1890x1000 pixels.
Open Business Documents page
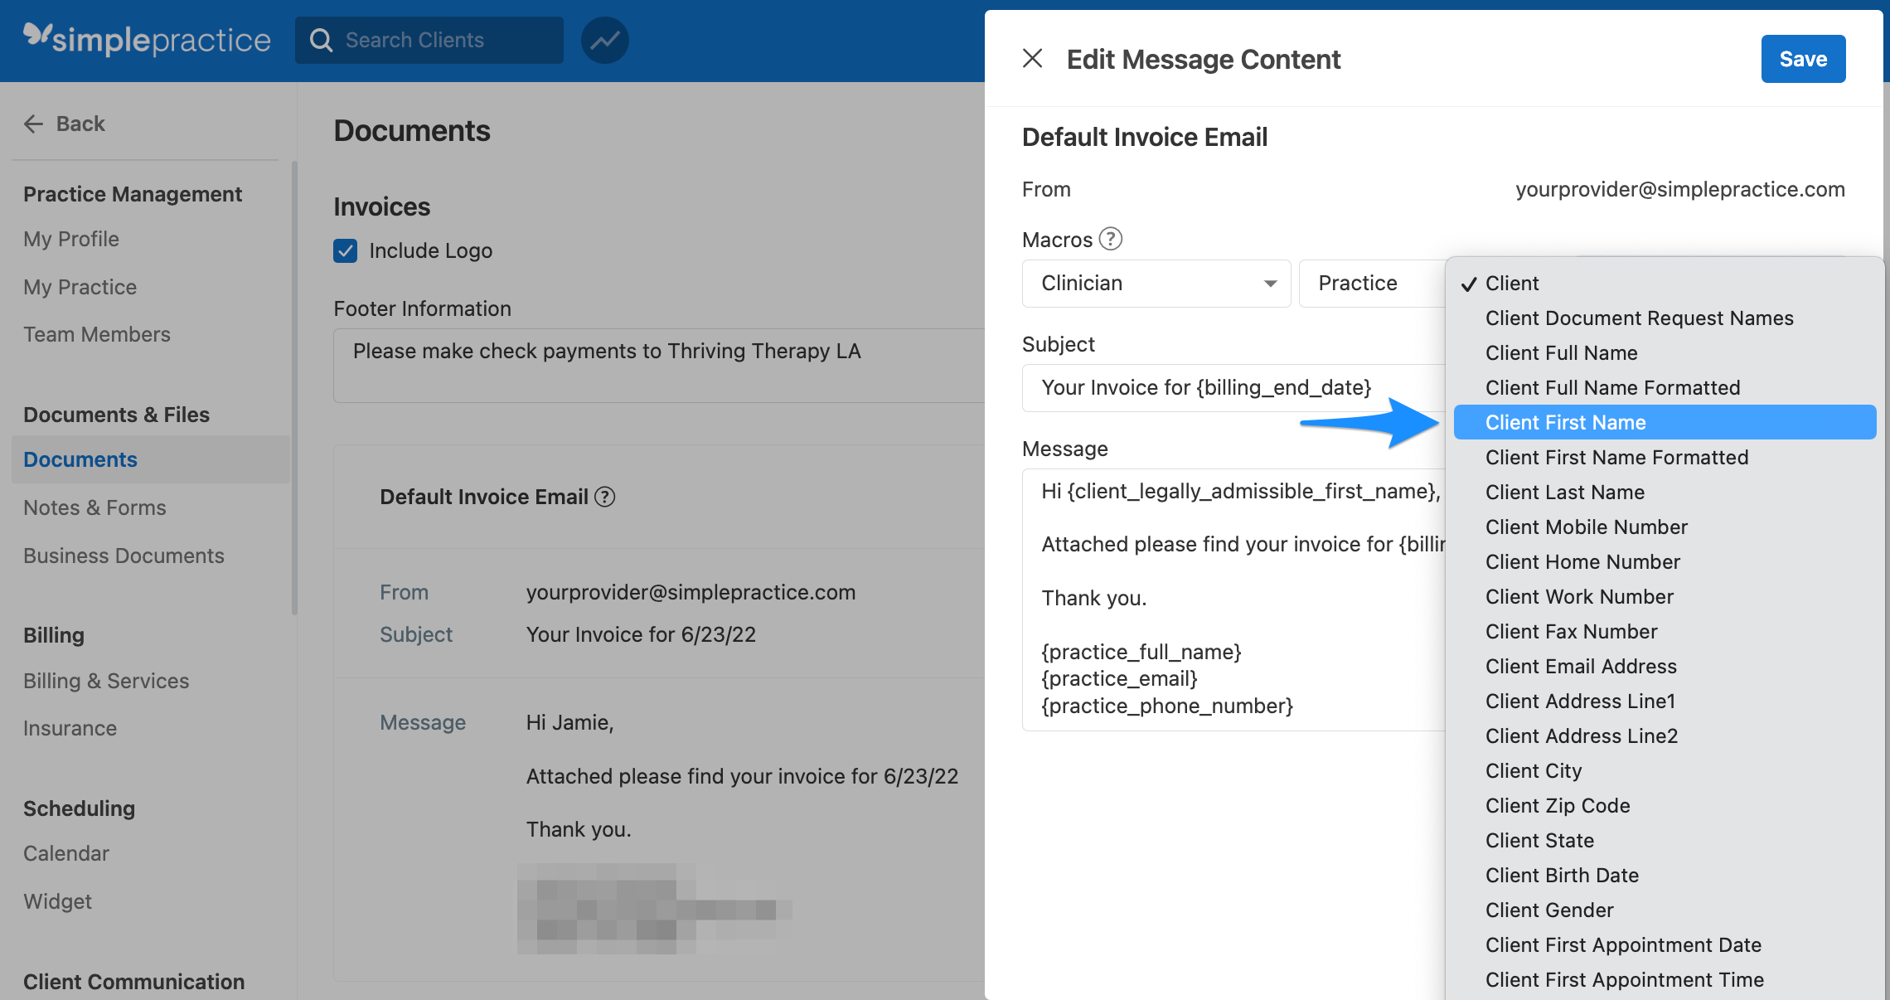click(124, 556)
